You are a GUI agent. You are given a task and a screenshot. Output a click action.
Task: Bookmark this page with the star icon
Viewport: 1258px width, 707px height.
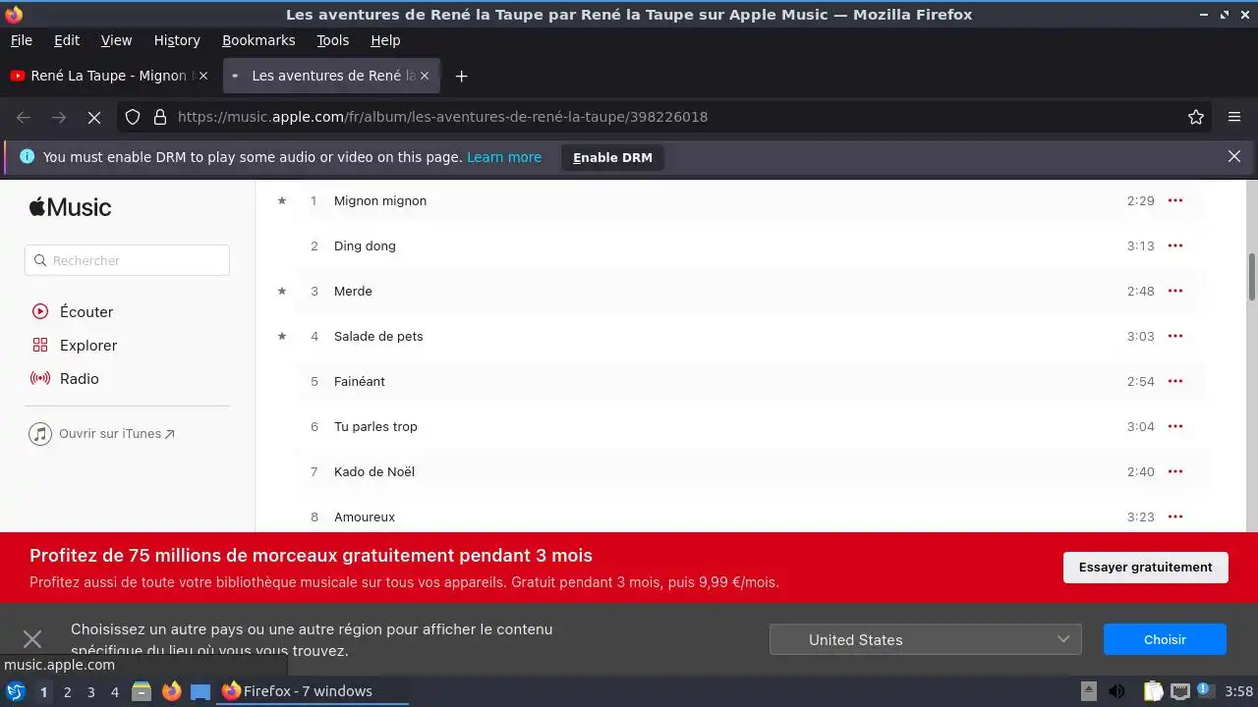(1196, 117)
